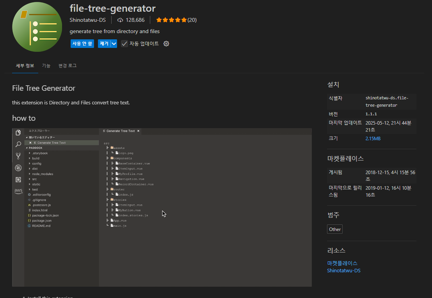Toggle the 자동 업데이트 checkbox
432x298 pixels.
(x=124, y=44)
